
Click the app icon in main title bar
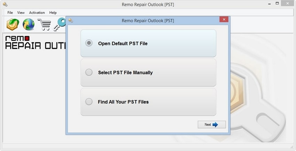[5, 5]
